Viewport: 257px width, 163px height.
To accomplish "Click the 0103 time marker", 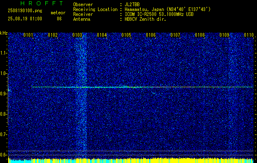I will click(77, 35).
